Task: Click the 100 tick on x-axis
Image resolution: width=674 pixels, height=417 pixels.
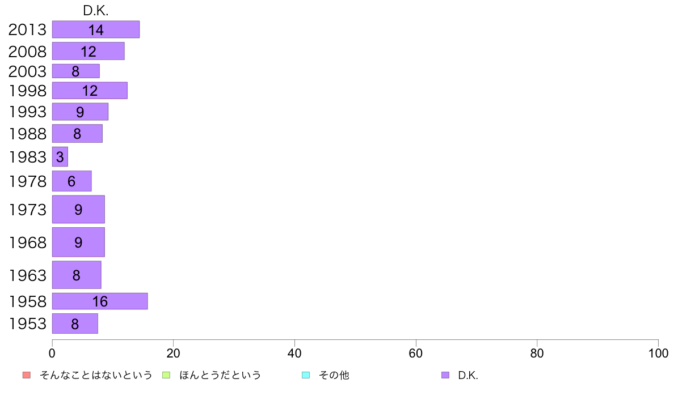Action: click(658, 354)
